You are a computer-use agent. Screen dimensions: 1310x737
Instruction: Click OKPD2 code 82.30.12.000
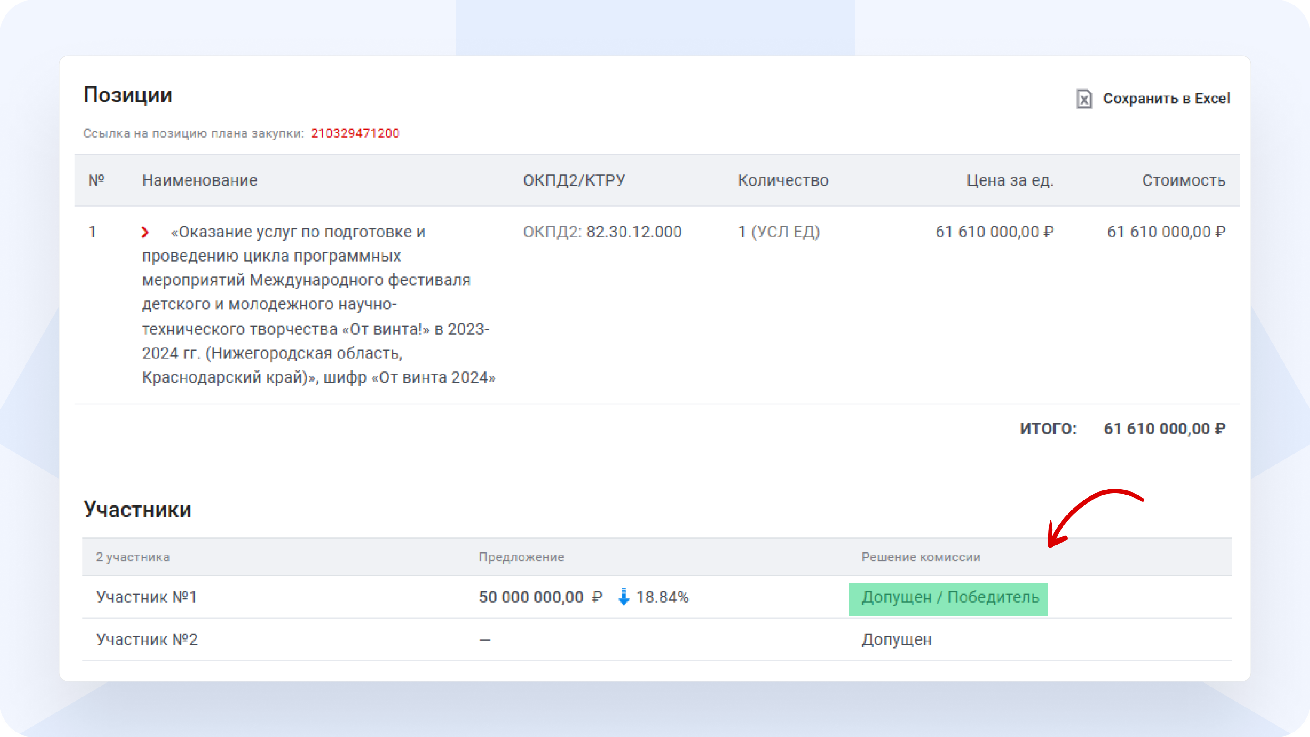click(x=634, y=232)
